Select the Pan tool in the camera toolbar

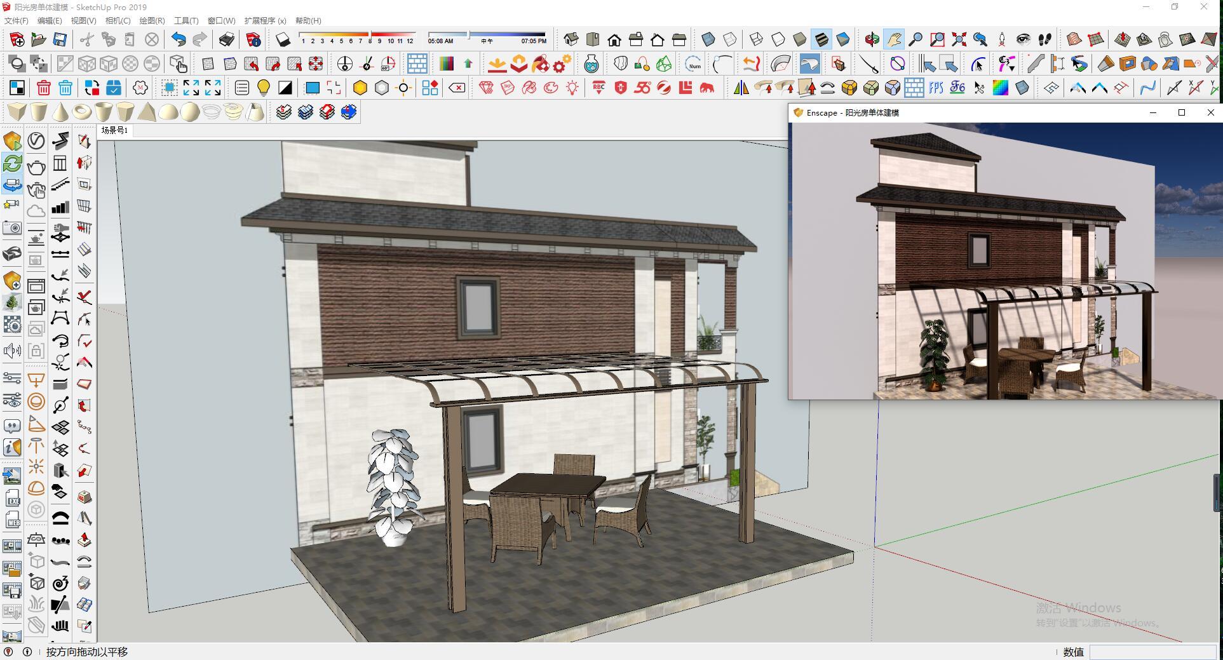(893, 39)
